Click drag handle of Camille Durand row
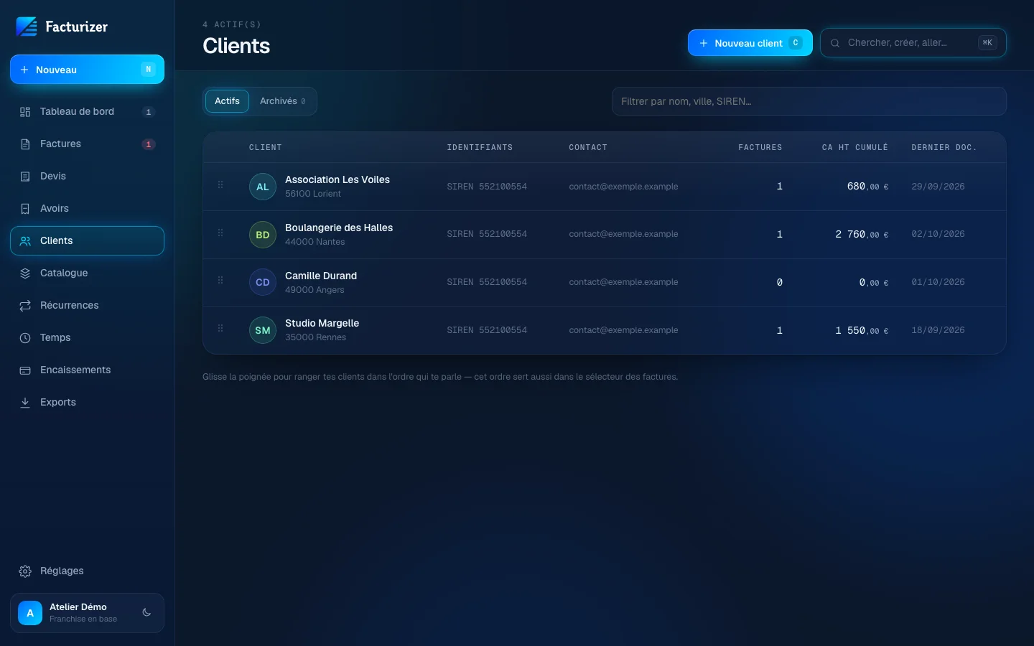Screen dimensions: 1034x646 (x=220, y=281)
